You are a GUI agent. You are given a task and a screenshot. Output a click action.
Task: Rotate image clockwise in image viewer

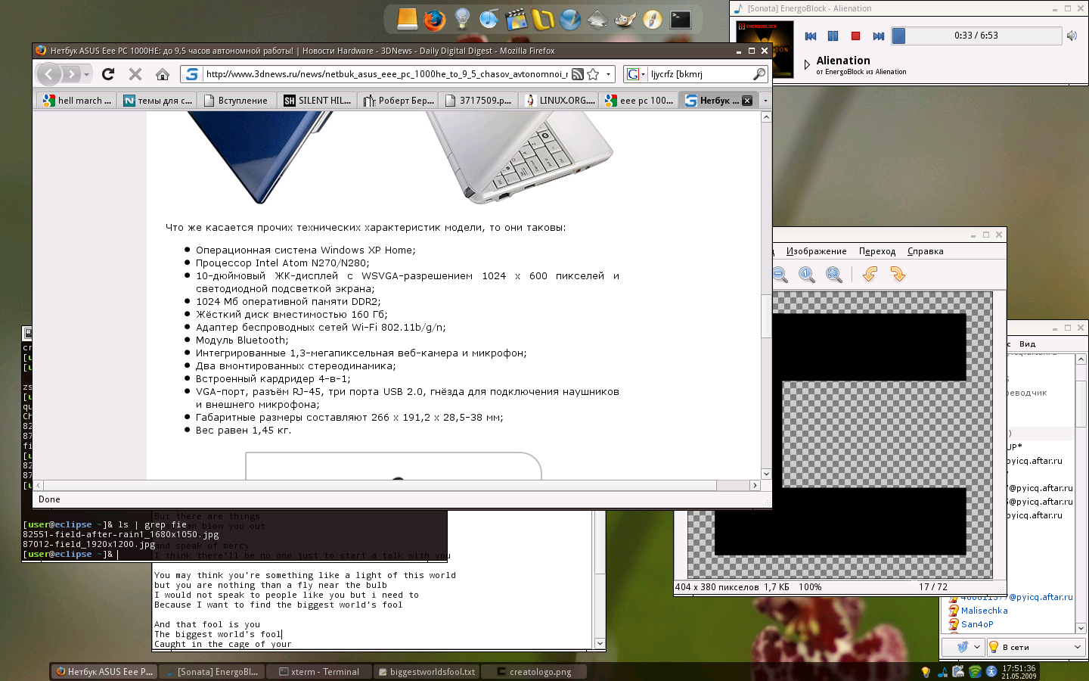pos(898,275)
